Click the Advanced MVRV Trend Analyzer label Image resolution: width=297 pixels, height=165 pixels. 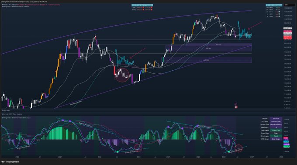pos(12,114)
